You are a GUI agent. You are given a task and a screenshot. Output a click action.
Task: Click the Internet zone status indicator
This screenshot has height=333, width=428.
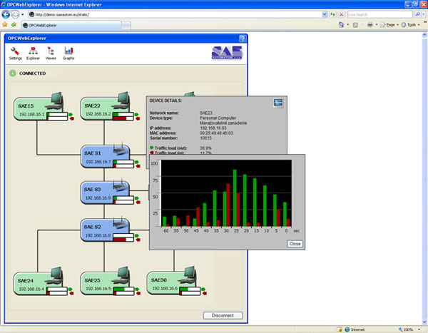pos(355,329)
